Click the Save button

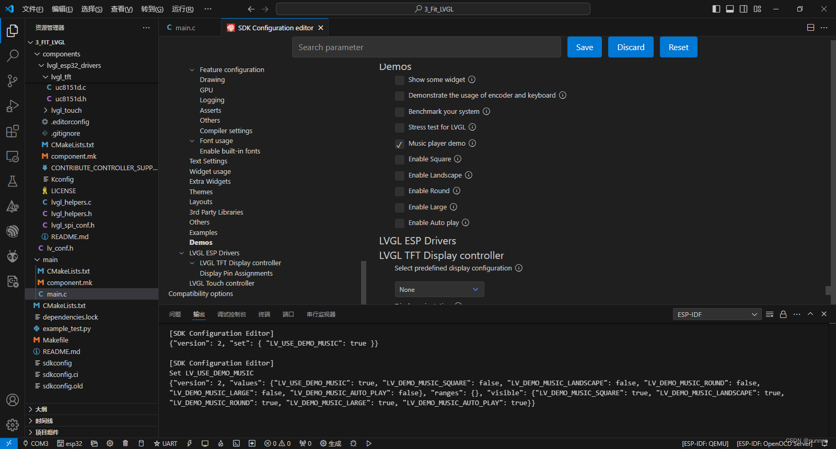(x=585, y=47)
